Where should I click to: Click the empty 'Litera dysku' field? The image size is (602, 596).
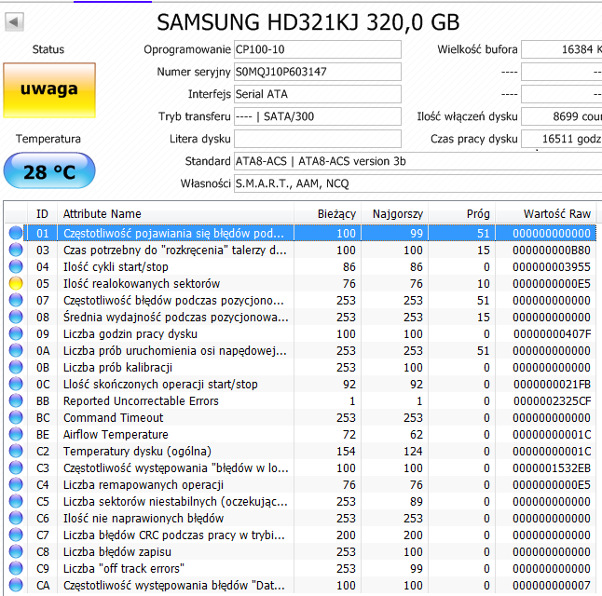point(317,139)
